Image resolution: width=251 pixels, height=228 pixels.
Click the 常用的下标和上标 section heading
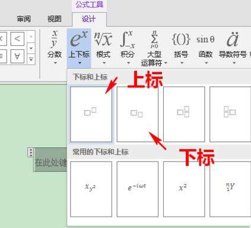[100, 152]
